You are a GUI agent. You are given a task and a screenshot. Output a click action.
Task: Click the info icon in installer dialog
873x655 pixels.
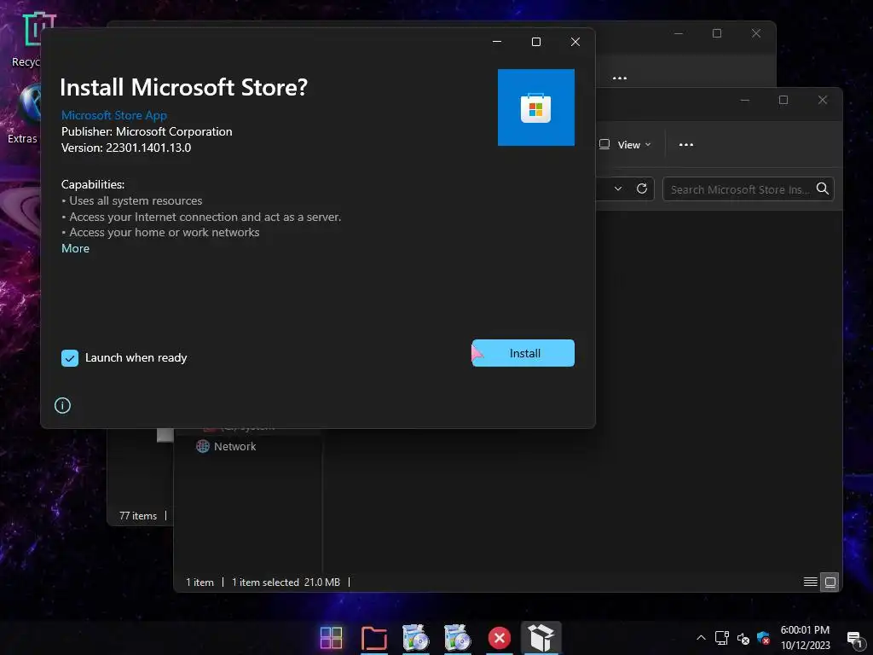[62, 405]
